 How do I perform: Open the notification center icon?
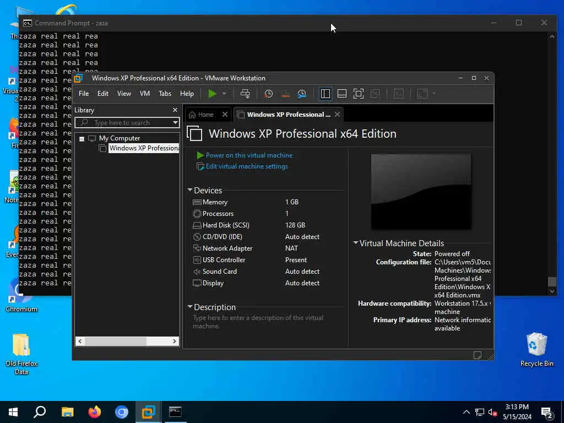click(547, 412)
